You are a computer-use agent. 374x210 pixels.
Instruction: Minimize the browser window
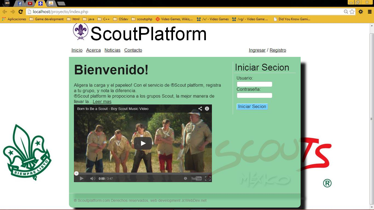(x=351, y=2)
